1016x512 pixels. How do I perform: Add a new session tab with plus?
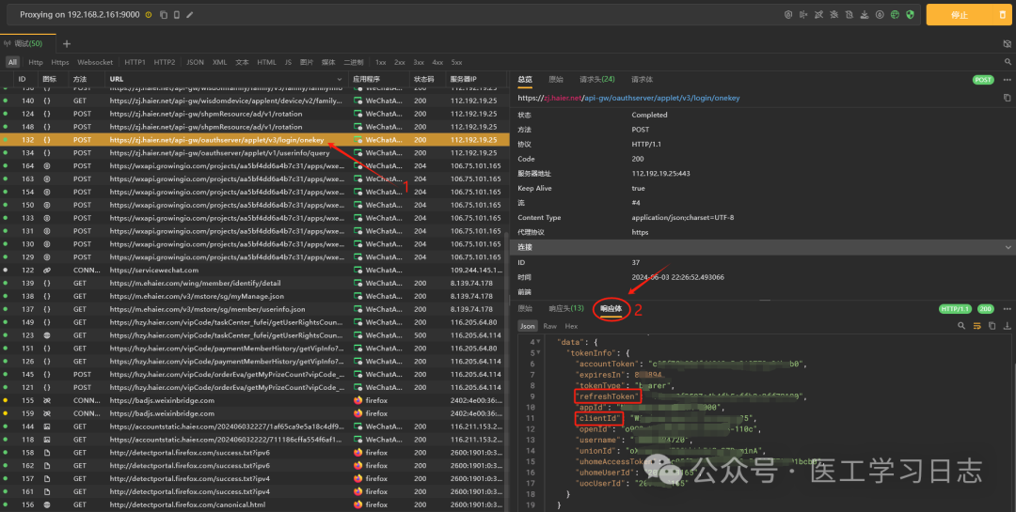click(67, 43)
